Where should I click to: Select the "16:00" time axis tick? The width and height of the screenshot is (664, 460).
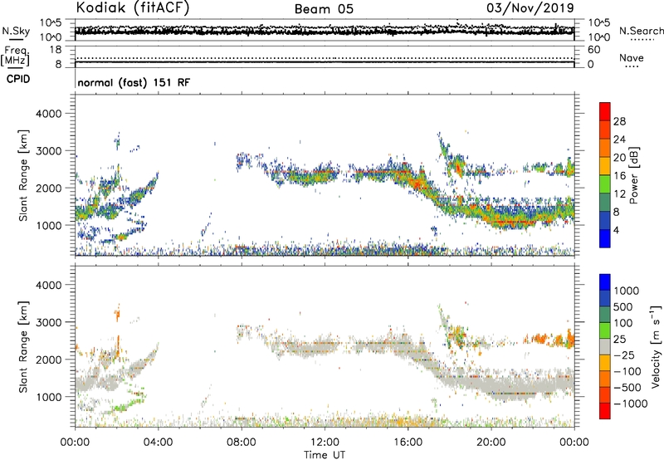tap(408, 443)
